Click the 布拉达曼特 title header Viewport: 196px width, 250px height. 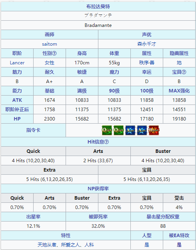98,7
